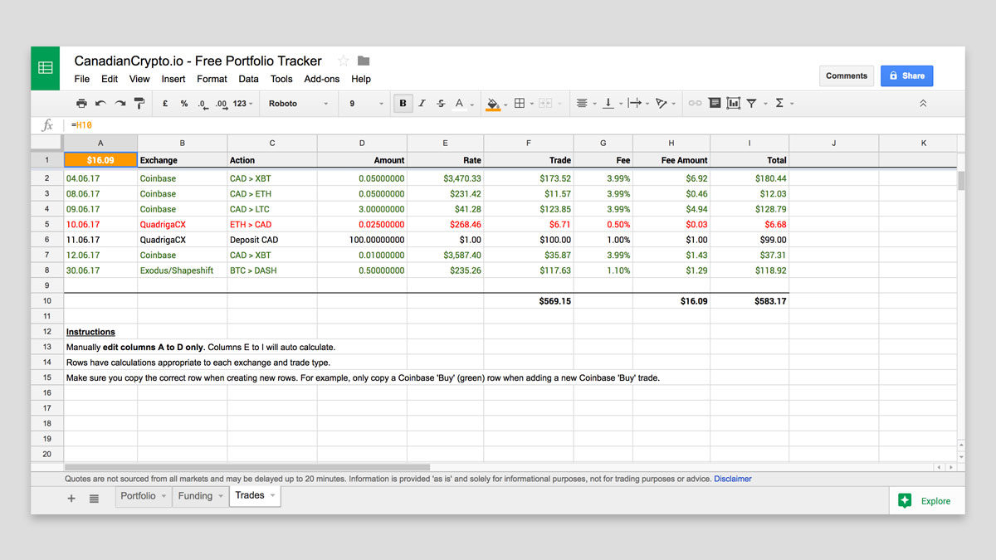Click the add new sheet plus icon
This screenshot has height=560, width=996.
click(71, 499)
